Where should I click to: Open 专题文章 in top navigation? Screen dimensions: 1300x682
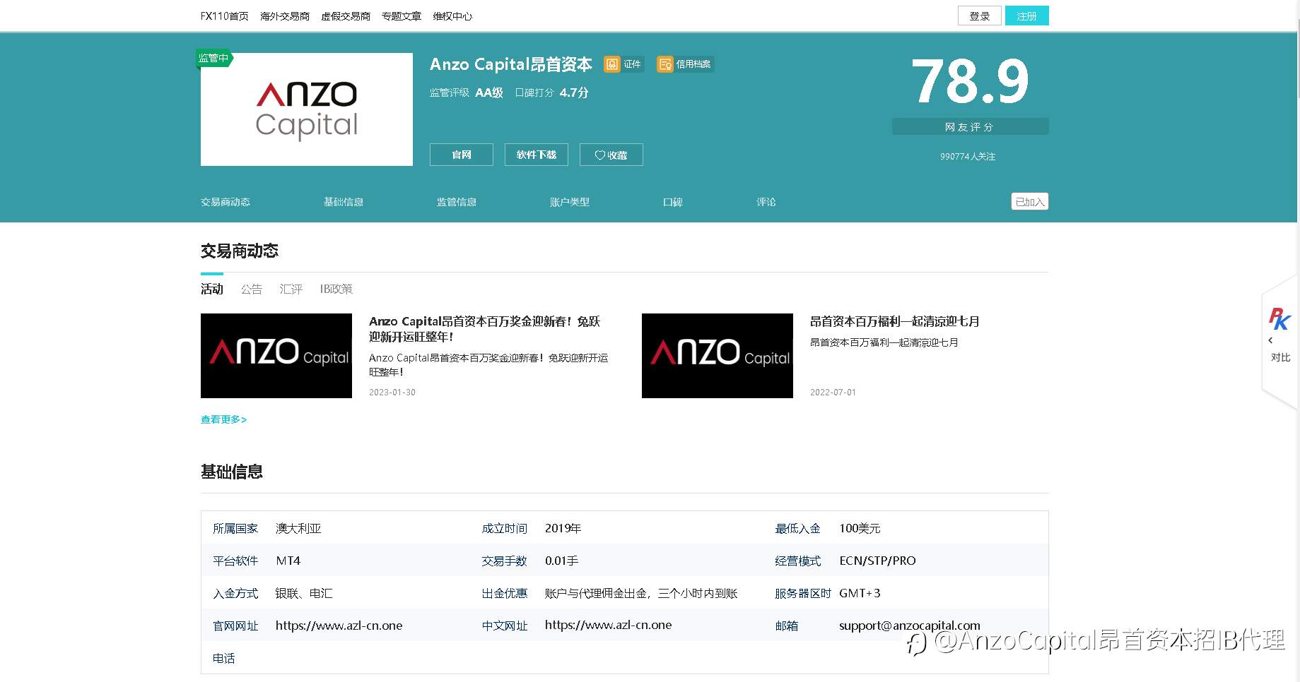pyautogui.click(x=402, y=16)
